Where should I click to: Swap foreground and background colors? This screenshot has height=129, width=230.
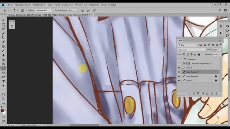pos(5,107)
